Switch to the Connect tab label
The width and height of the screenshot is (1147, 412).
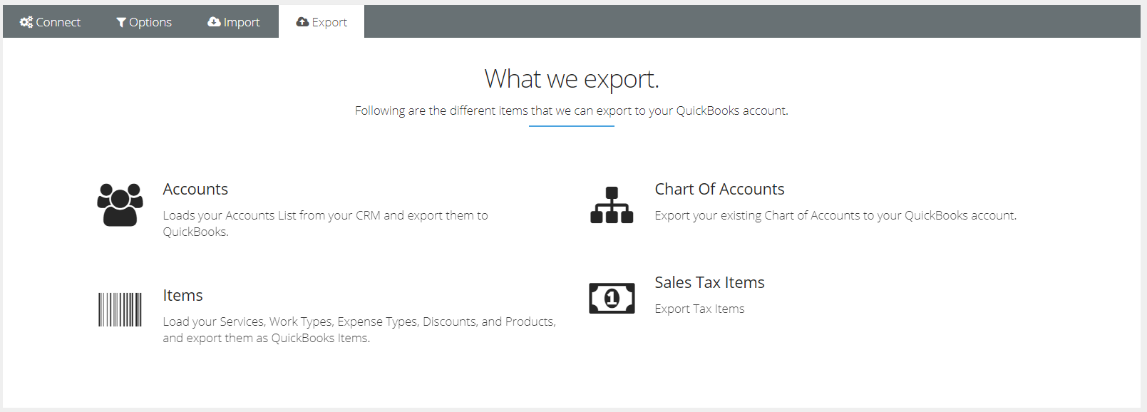[x=58, y=22]
